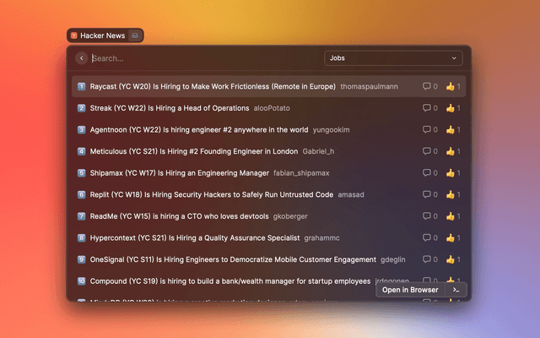
Task: Click the back arrow beside the search field
Action: click(x=81, y=58)
